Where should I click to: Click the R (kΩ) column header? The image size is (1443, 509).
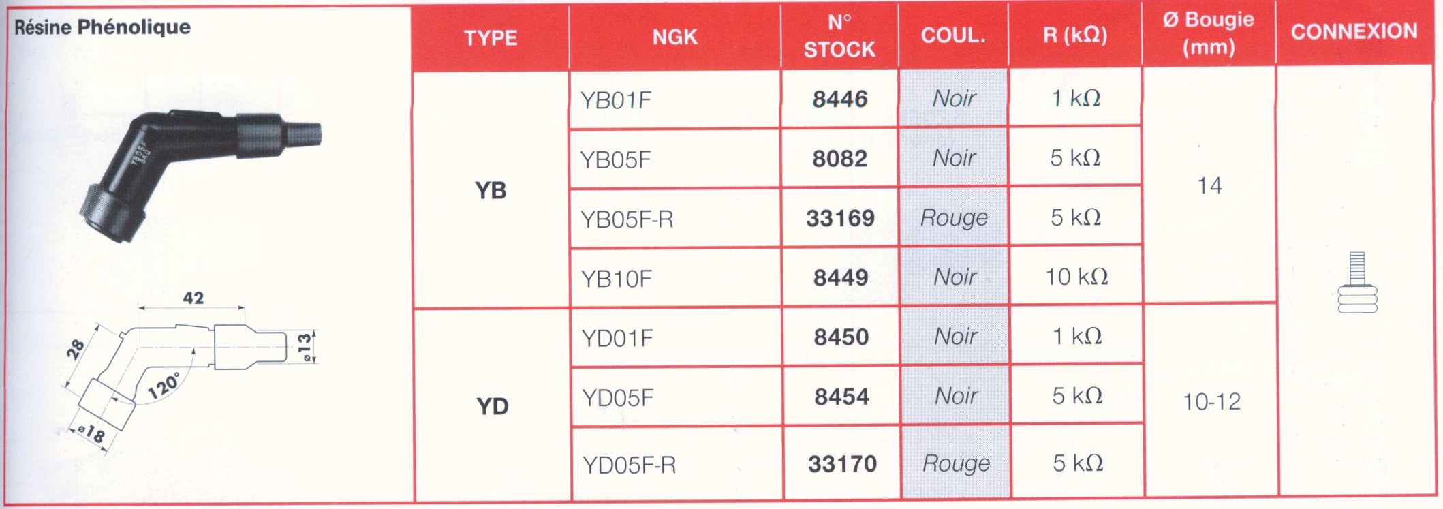click(1075, 35)
